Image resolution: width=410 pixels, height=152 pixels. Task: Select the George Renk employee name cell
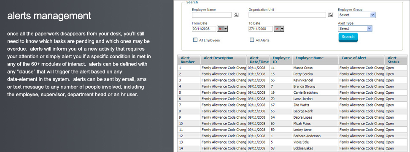tap(316, 111)
